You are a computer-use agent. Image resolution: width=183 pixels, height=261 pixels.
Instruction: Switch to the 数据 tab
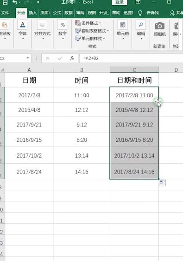pyautogui.click(x=69, y=13)
